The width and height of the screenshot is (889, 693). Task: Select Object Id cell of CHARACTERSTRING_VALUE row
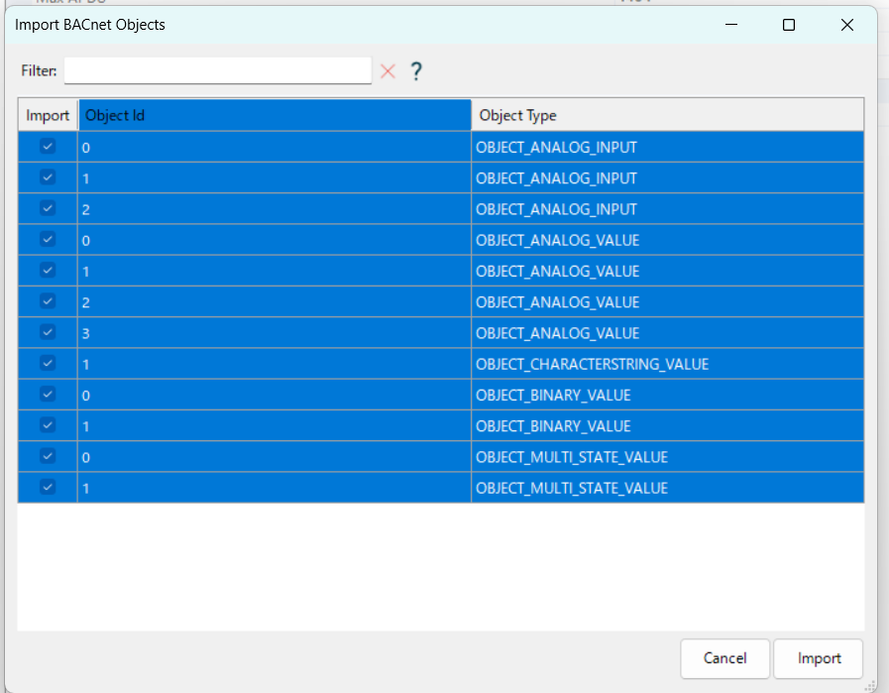click(275, 364)
